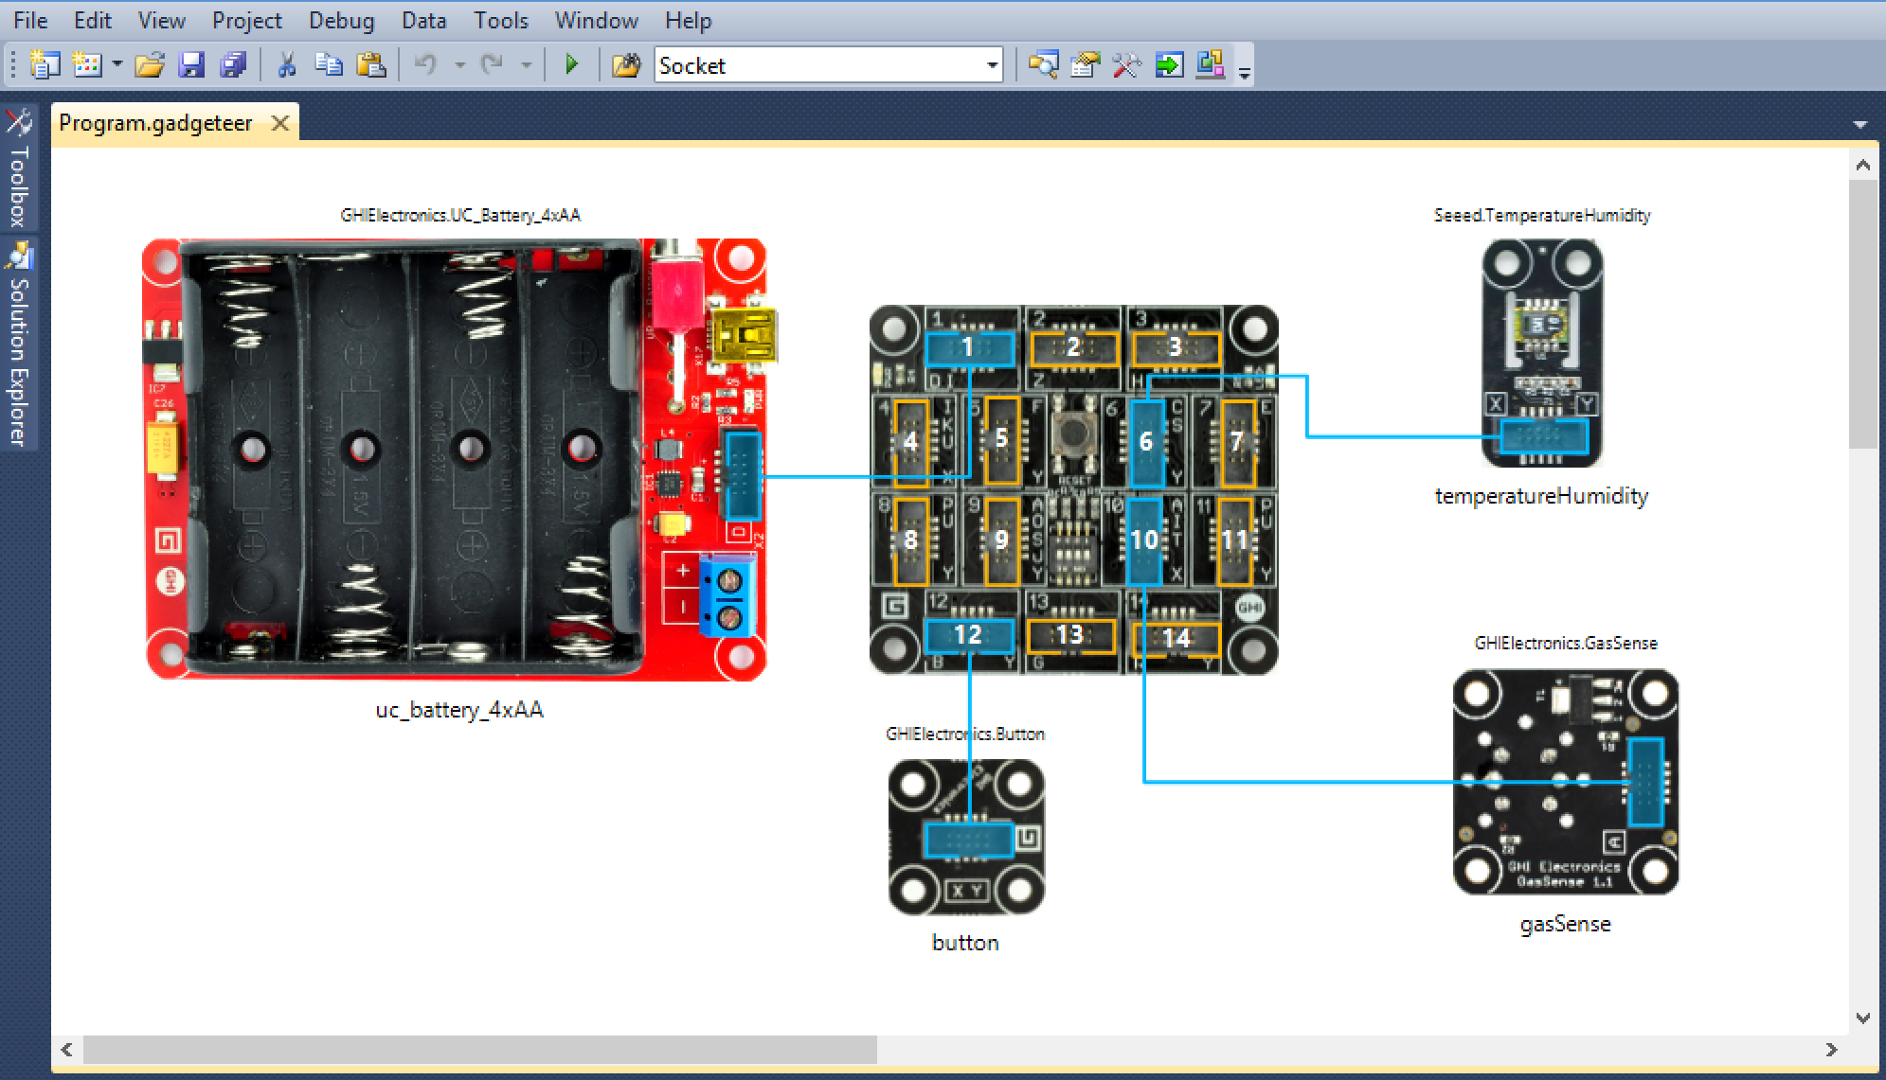
Task: Click the Open File folder icon
Action: click(x=150, y=64)
